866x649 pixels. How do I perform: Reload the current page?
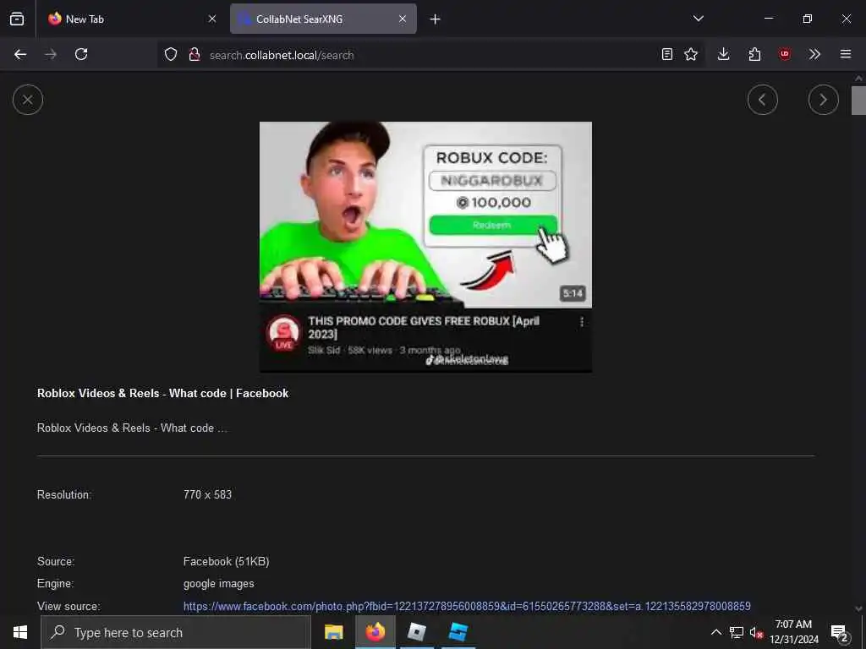pos(81,54)
